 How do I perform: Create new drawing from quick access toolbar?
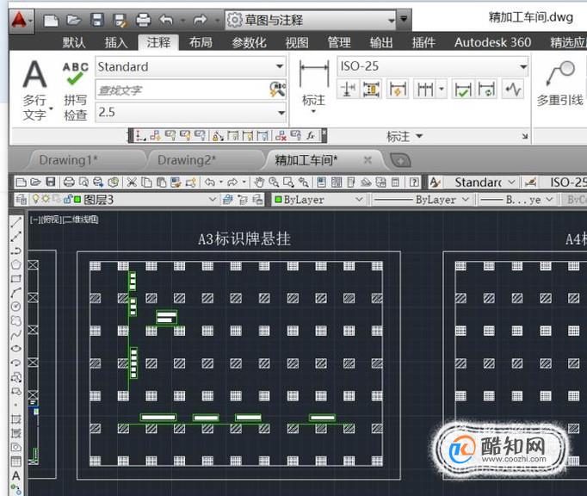[x=51, y=20]
